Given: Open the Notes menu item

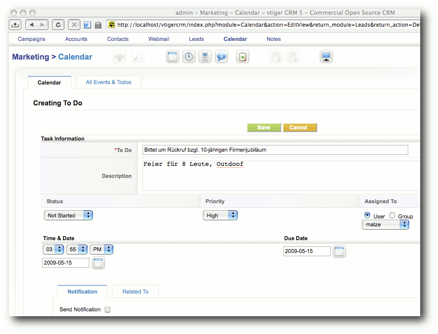Looking at the screenshot, I should [x=274, y=39].
